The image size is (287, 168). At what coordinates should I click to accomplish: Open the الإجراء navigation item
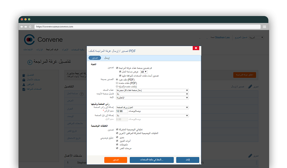click(x=65, y=49)
